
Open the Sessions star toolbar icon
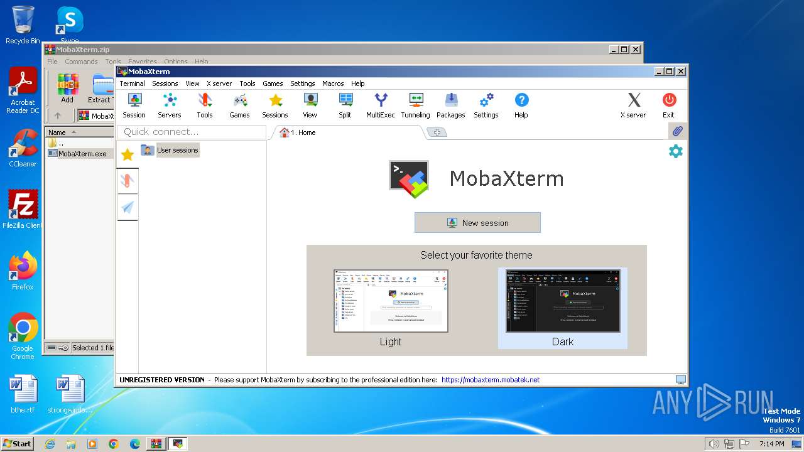pyautogui.click(x=275, y=105)
